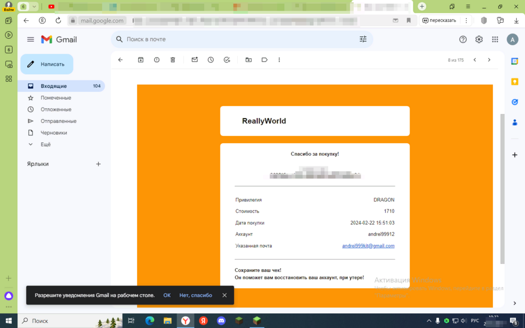Report this email as spam

[156, 60]
